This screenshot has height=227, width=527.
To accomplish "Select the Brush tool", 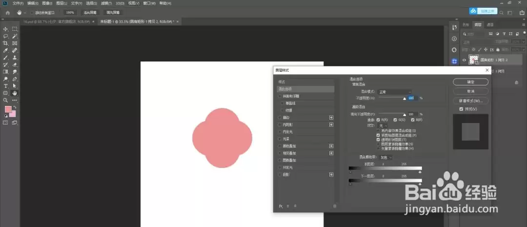I will pyautogui.click(x=6, y=58).
